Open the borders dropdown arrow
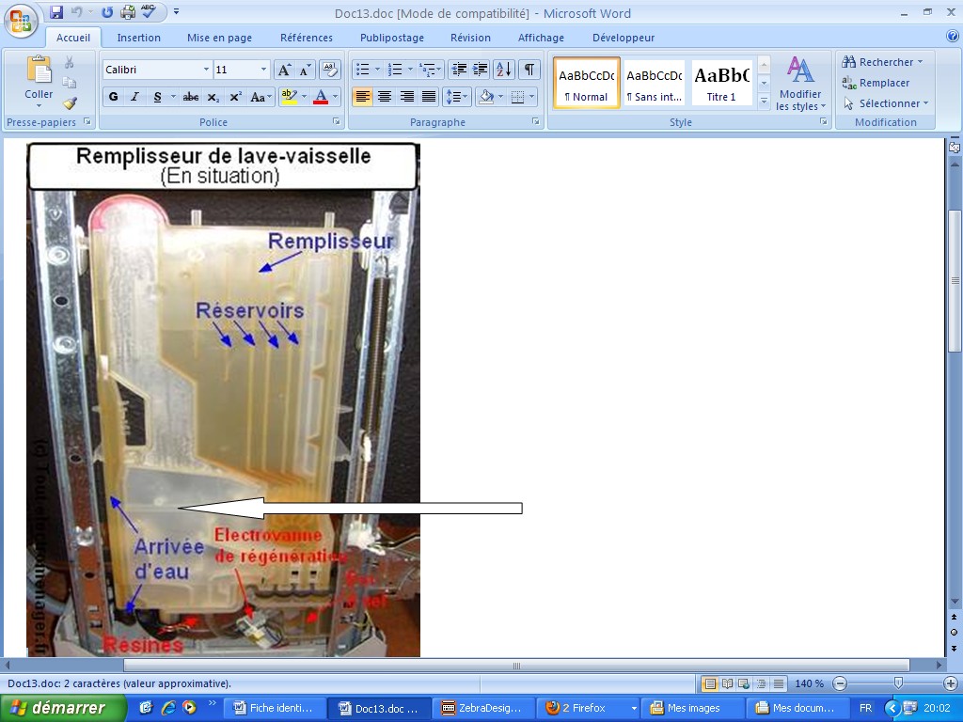963x722 pixels. (532, 97)
